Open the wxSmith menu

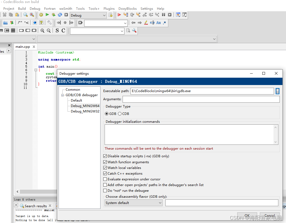coord(66,8)
